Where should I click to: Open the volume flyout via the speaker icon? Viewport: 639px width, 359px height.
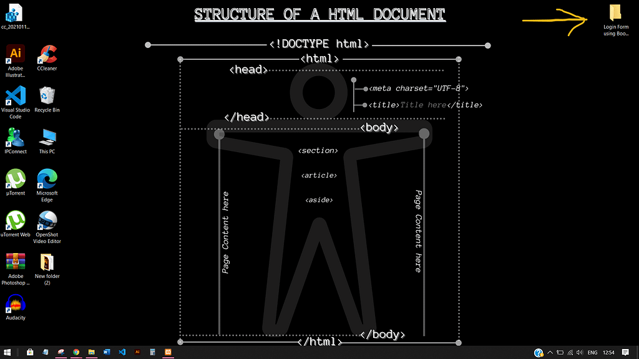(x=580, y=353)
